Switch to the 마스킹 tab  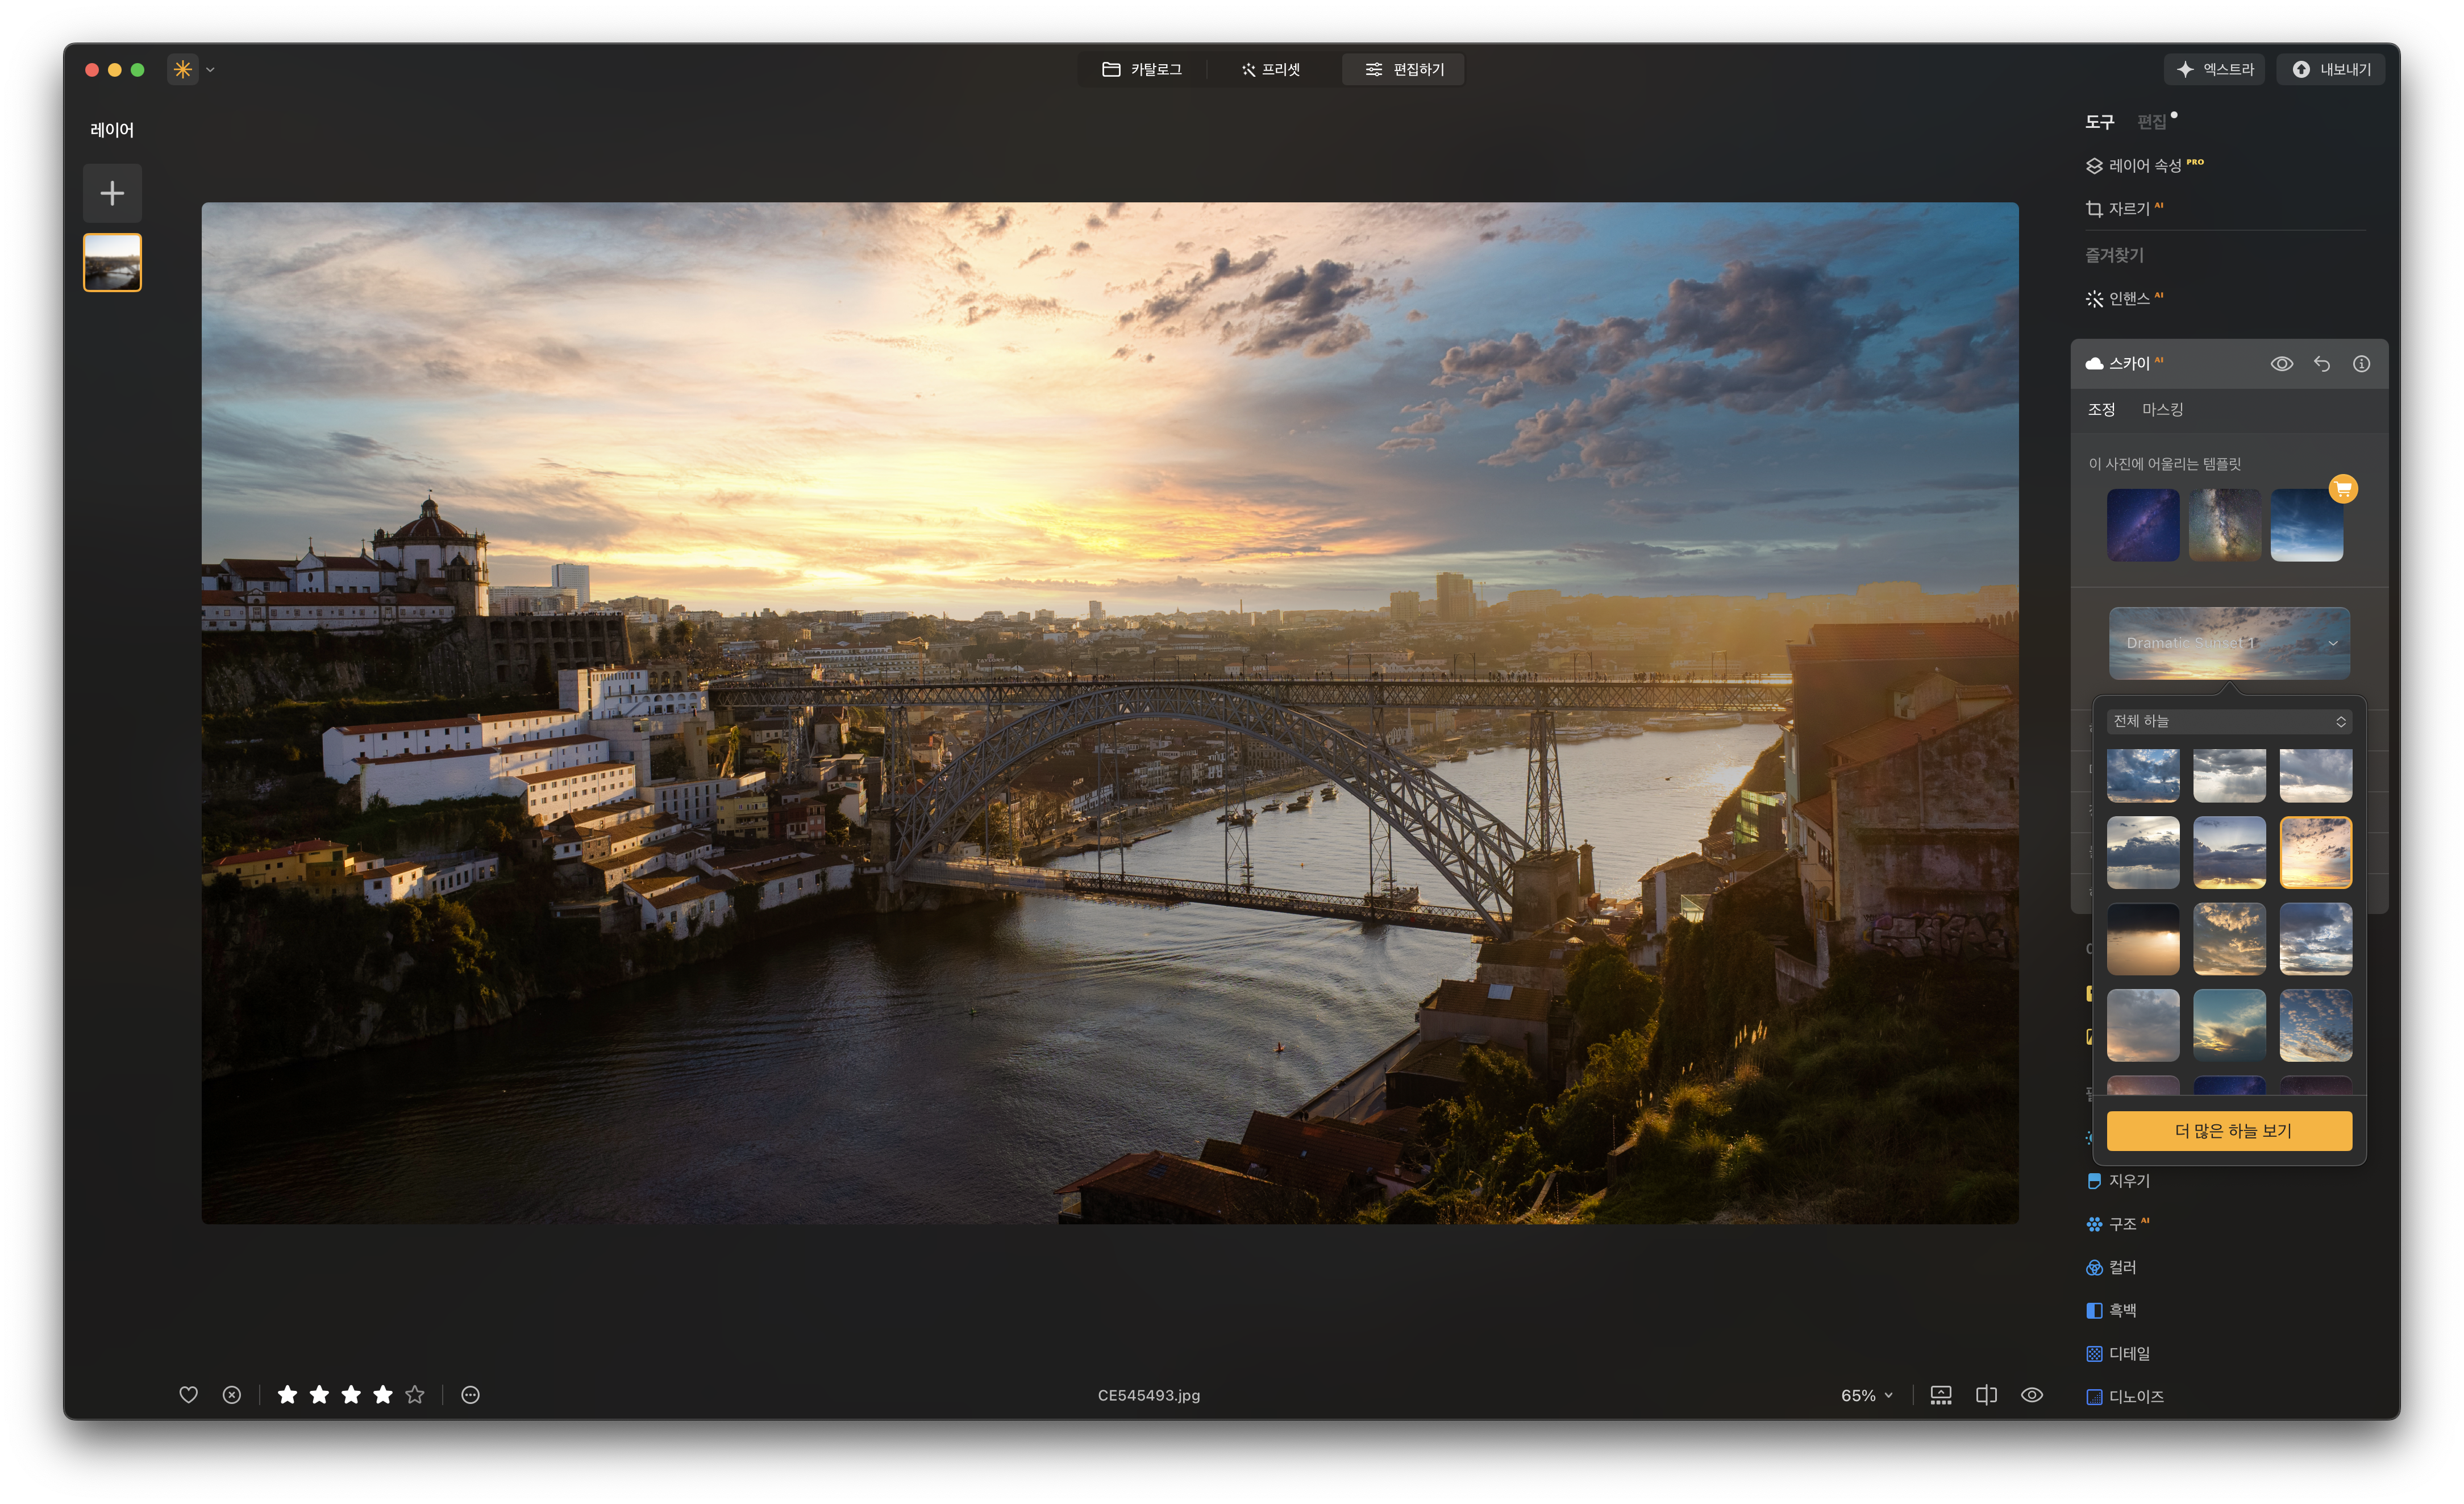pyautogui.click(x=2162, y=410)
